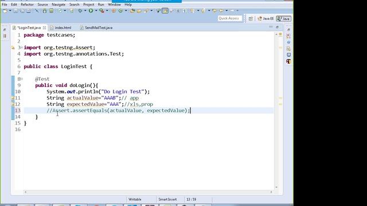Click the 'package testcases;' code line
This screenshot has height=206, width=367.
pos(49,35)
